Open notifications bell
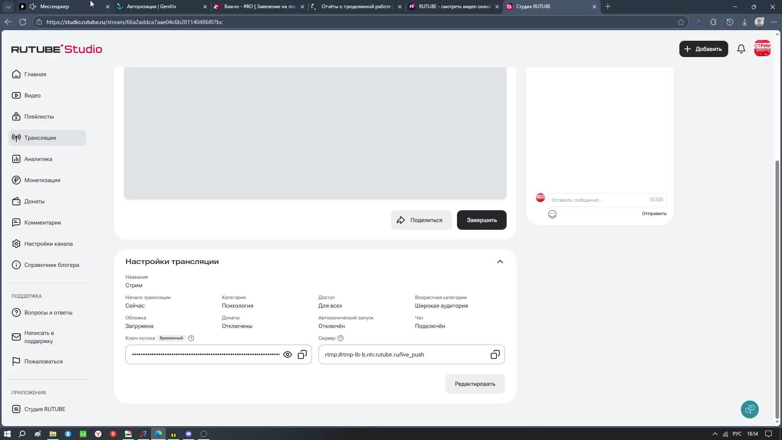 click(741, 49)
